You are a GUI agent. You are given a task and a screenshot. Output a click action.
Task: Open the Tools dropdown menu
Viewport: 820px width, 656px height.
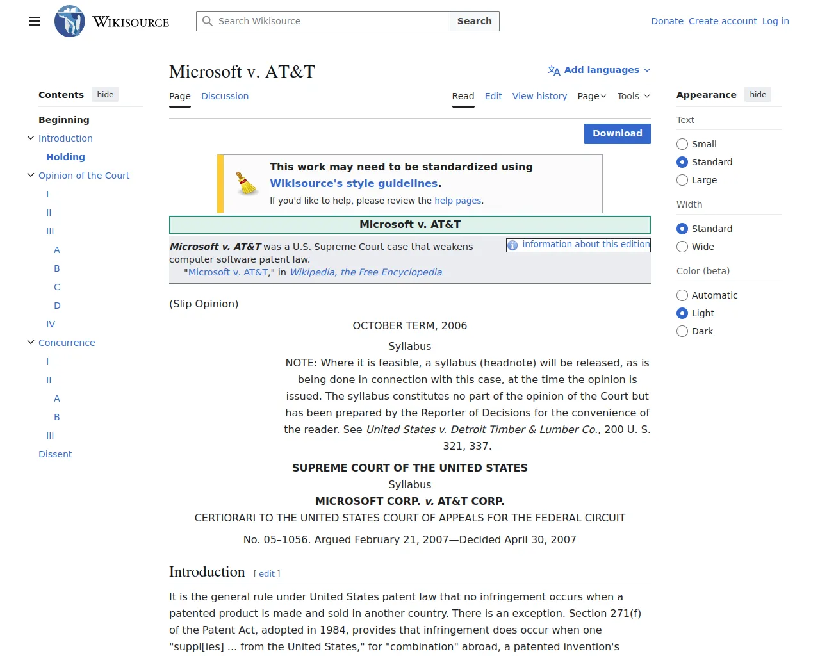634,96
